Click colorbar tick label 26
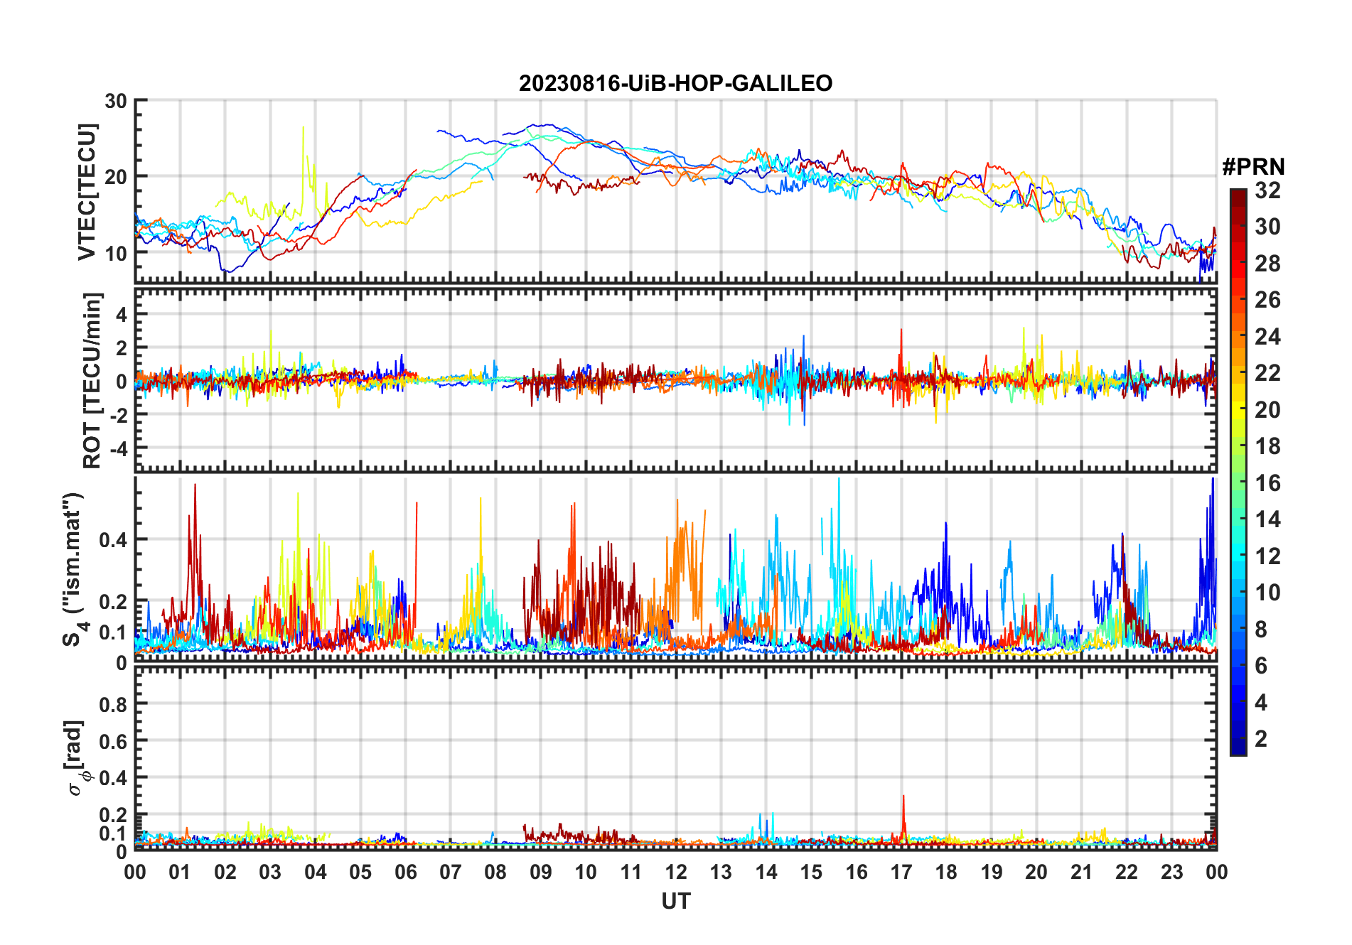Screen dimensions: 1352x945 [1267, 300]
